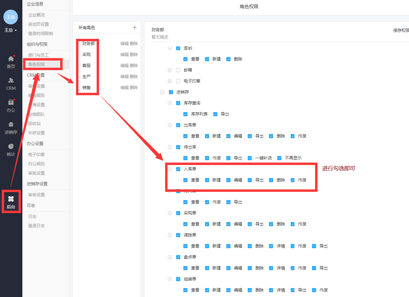Select the 生产 role
Viewport: 409px width, 297px height.
click(x=86, y=77)
